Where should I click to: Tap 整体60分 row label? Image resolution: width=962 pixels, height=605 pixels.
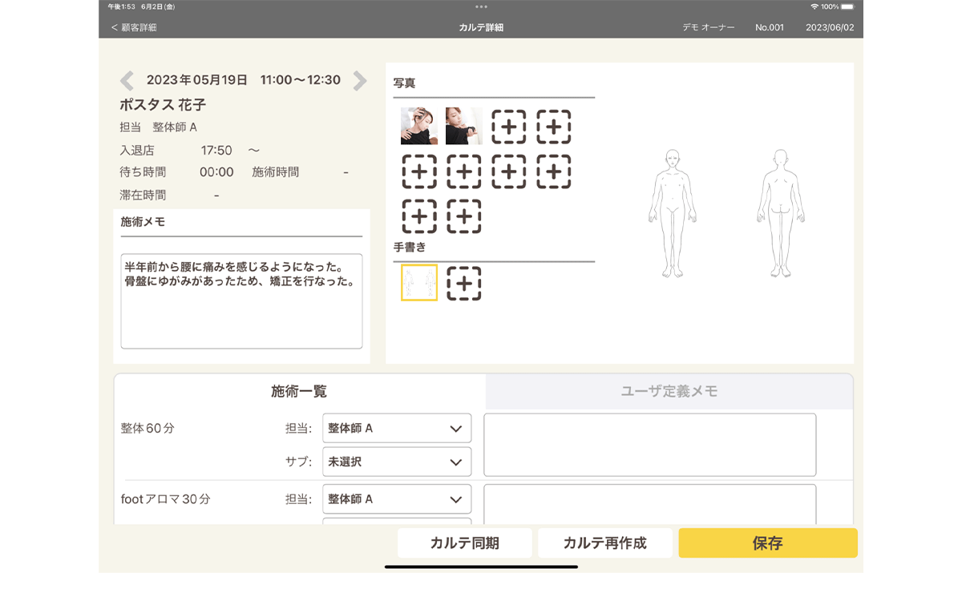tap(148, 429)
